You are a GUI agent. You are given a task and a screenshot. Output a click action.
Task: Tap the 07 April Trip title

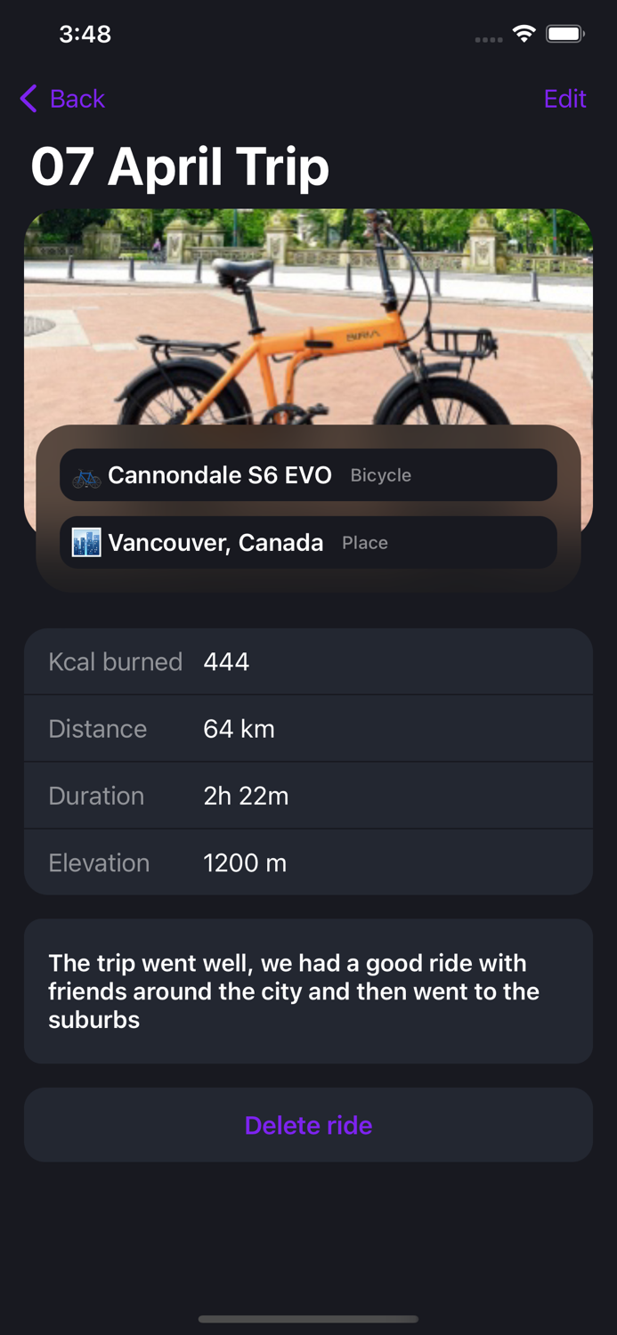click(x=180, y=167)
